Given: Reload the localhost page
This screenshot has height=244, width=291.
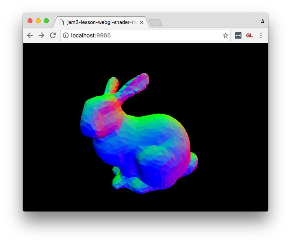Looking at the screenshot, I should pos(53,35).
